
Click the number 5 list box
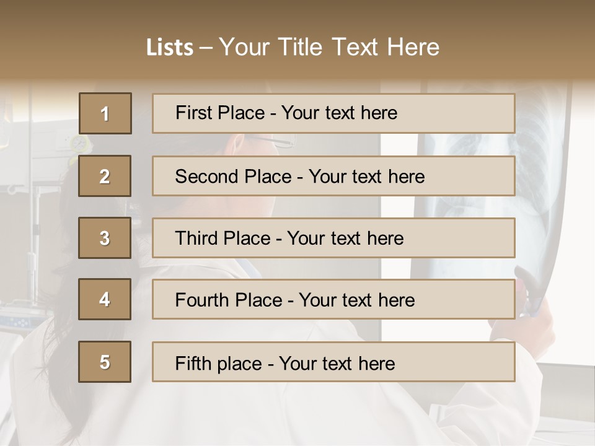tap(105, 362)
